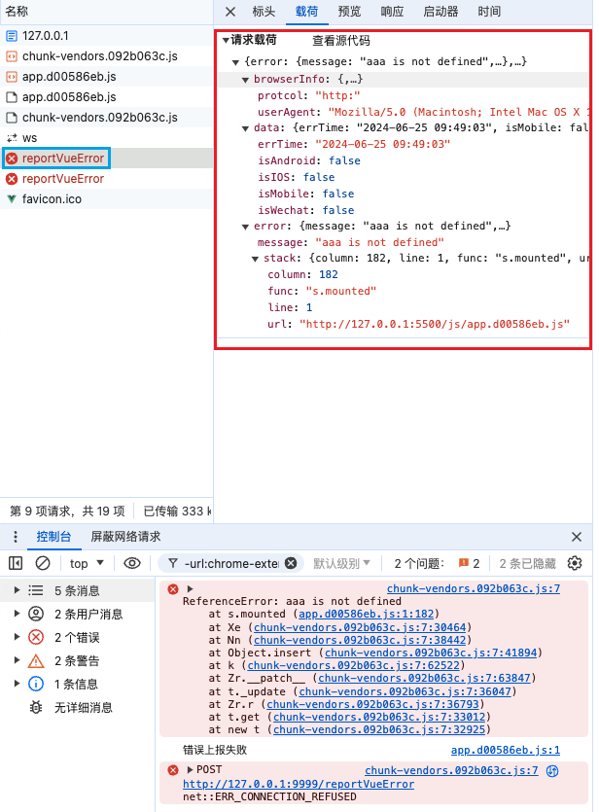Close the request details pane
Screen dimensions: 599x812
230,12
